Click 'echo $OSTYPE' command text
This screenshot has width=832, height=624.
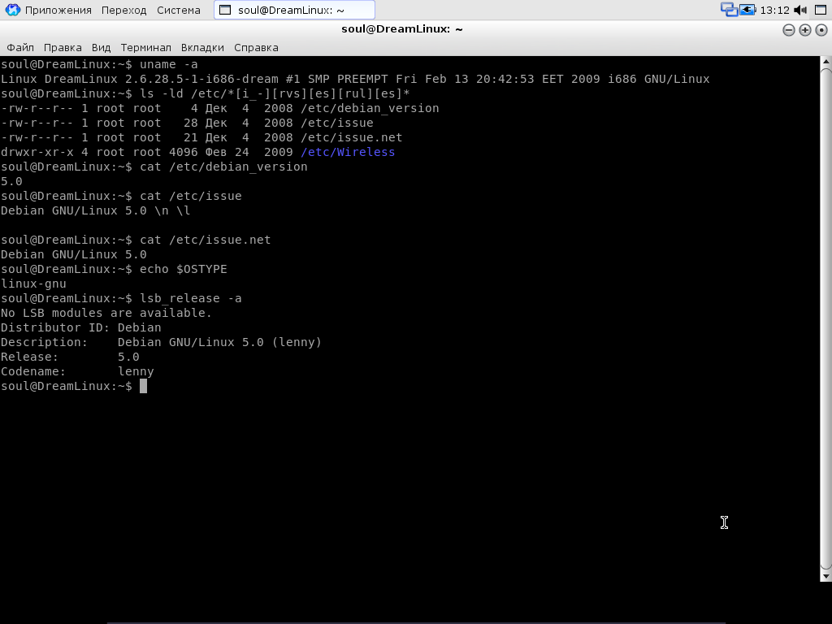(183, 269)
